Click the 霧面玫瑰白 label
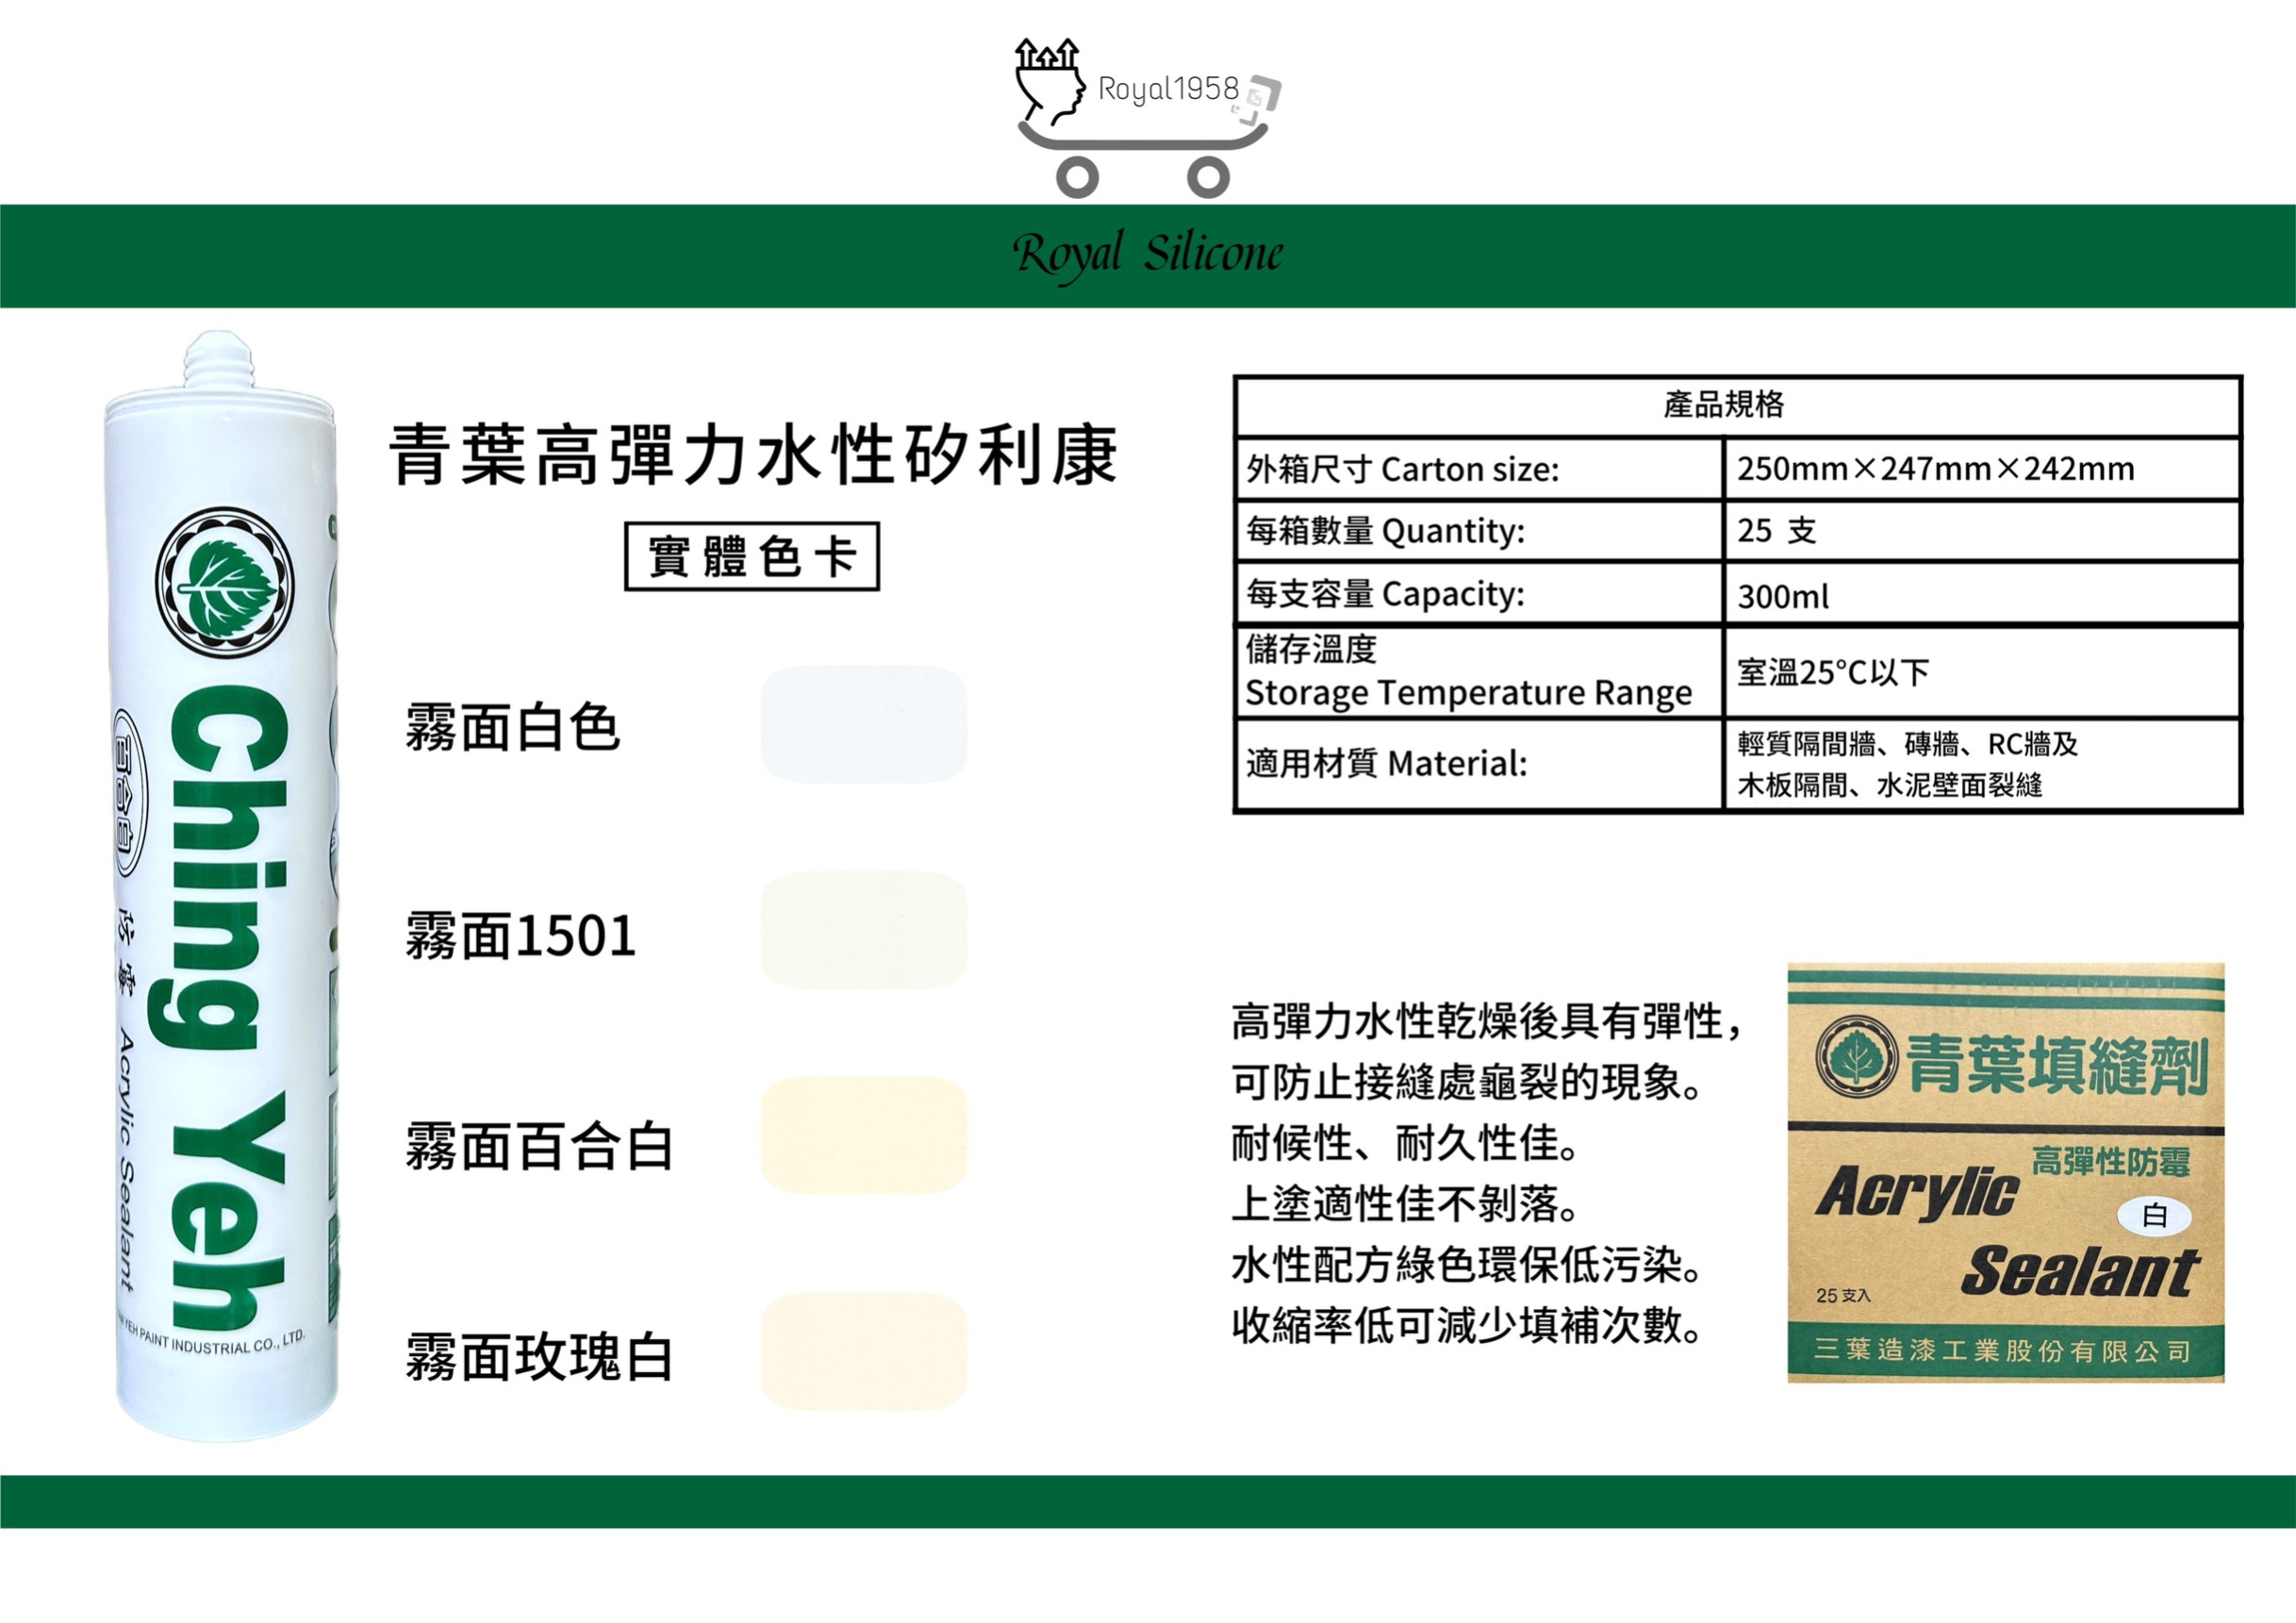Image resolution: width=2296 pixels, height=1623 pixels. point(539,1358)
